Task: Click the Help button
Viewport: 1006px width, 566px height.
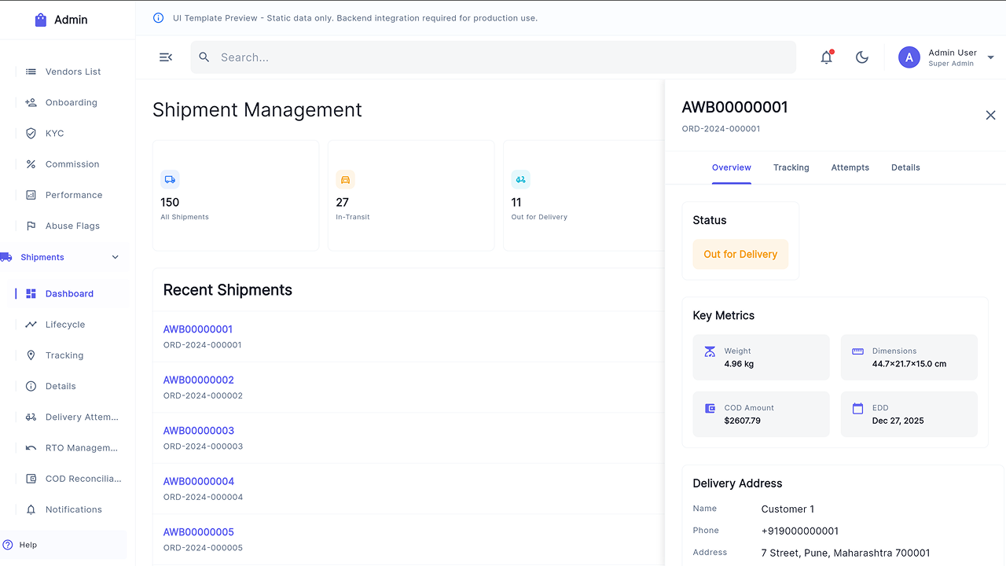Action: (x=64, y=545)
